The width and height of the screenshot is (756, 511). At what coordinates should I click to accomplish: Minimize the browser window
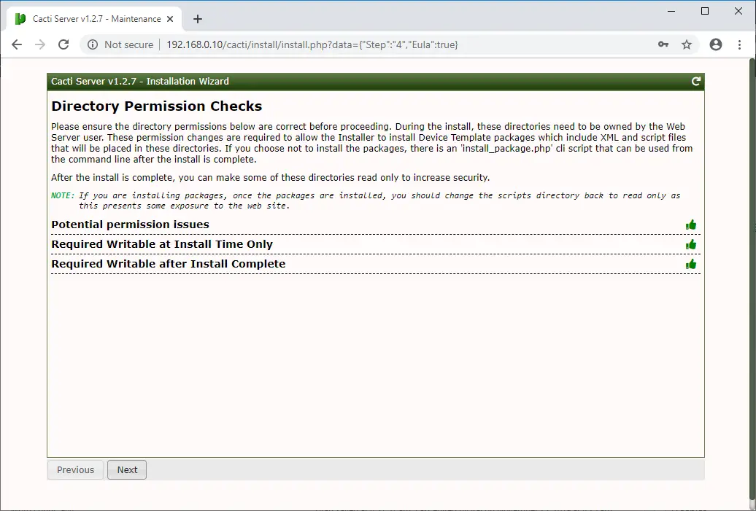(671, 11)
